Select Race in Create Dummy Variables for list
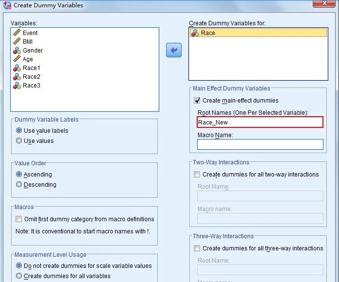Image resolution: width=339 pixels, height=282 pixels. 258,33
